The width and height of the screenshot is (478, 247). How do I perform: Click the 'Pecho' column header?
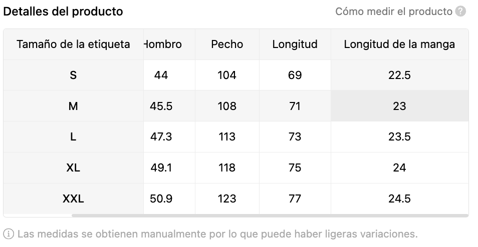point(227,44)
